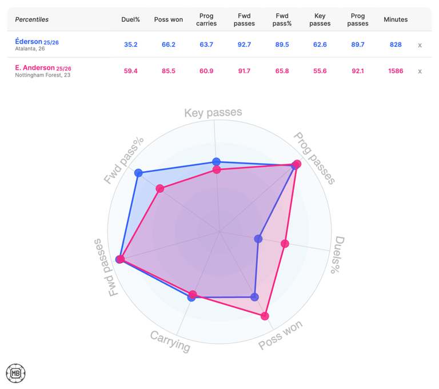Open Éderson 25/26 player link
Viewport: 439px width, 389px height.
pos(37,42)
